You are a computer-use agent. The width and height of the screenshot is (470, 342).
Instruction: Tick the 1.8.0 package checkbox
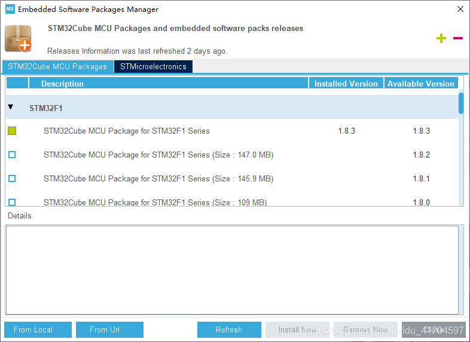point(12,202)
